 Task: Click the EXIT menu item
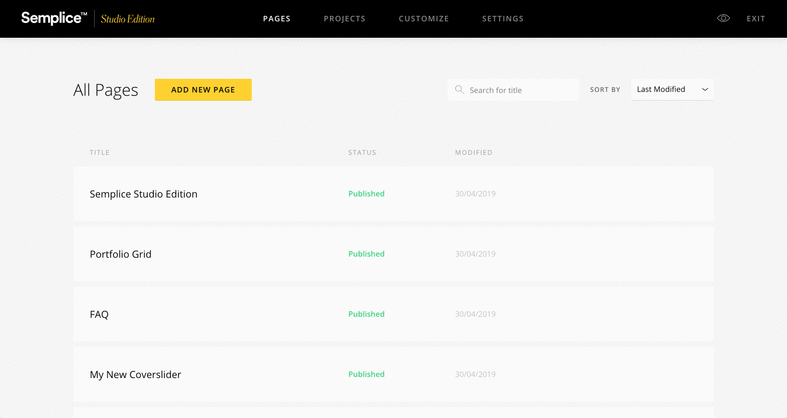pos(756,18)
